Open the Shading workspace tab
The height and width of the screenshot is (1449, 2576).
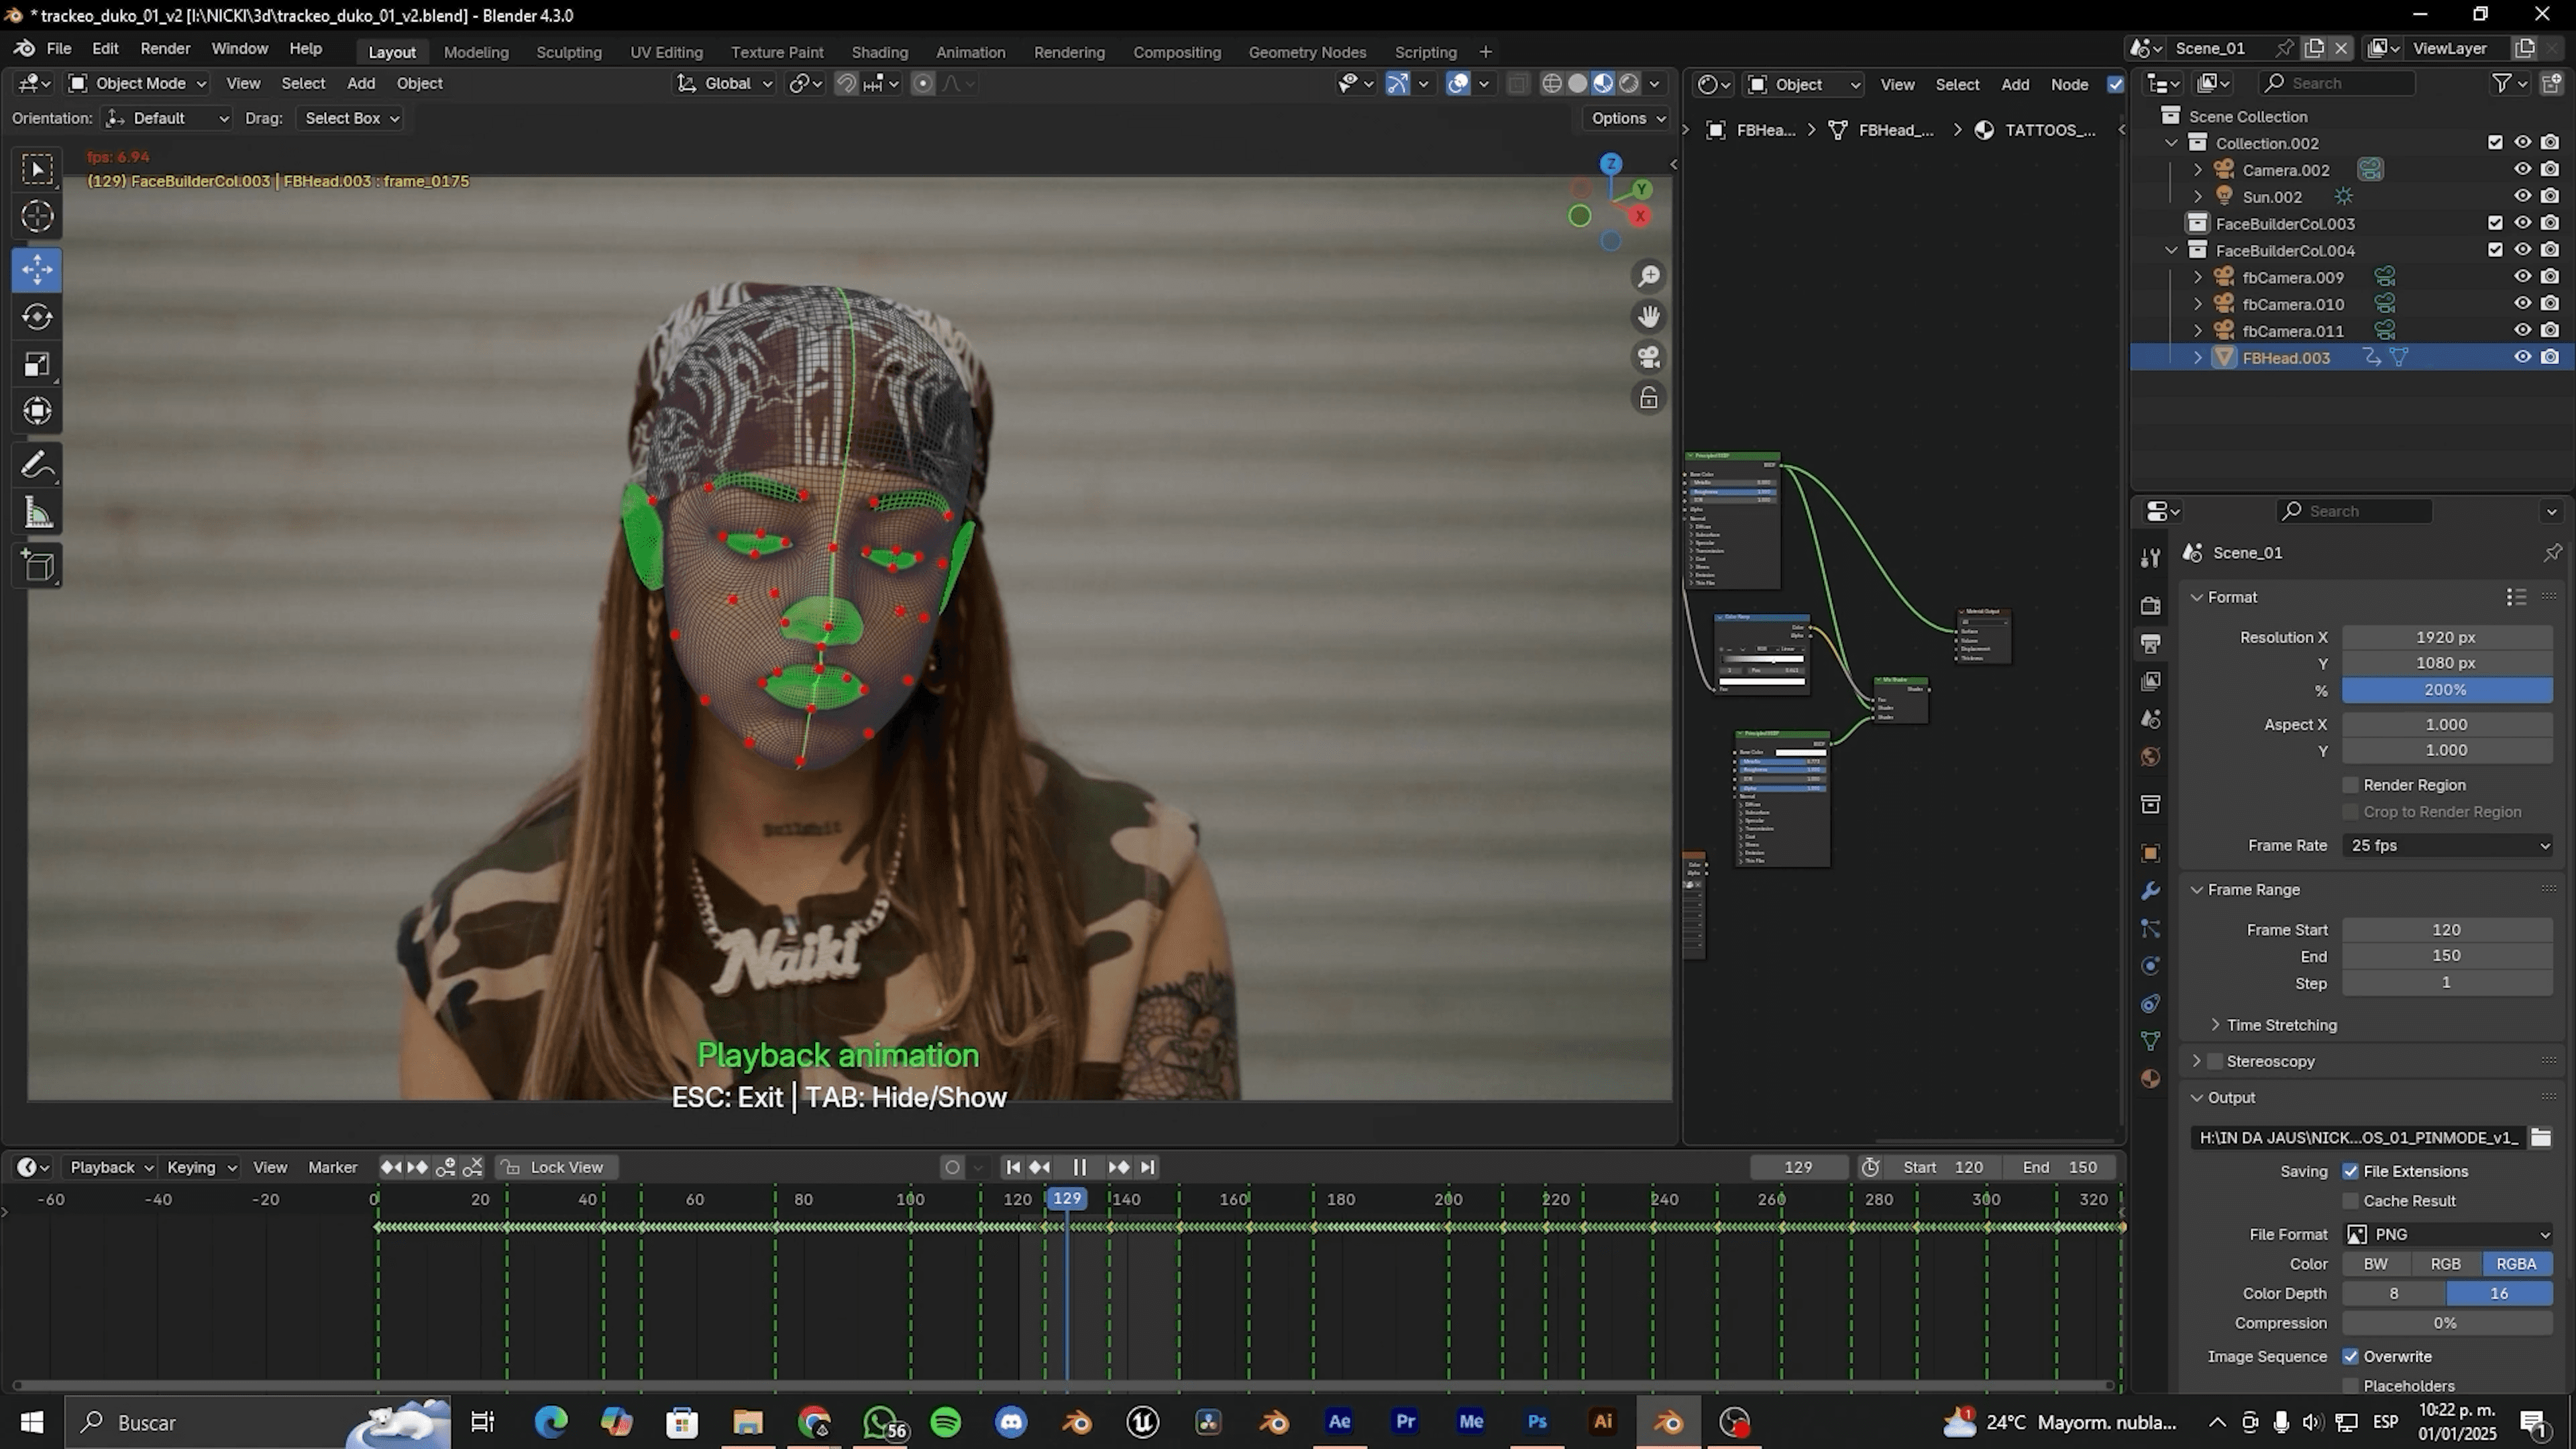[x=879, y=51]
